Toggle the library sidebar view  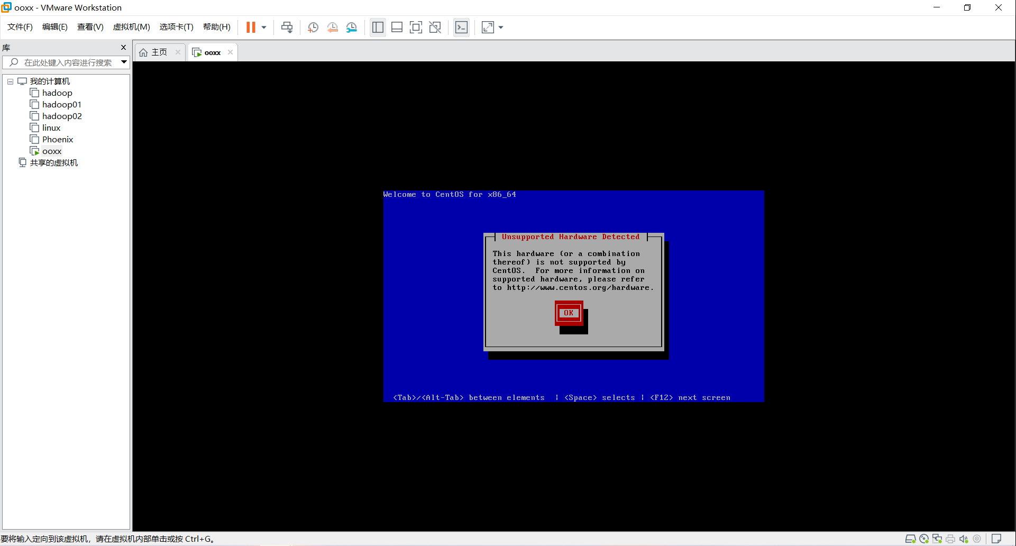tap(378, 27)
